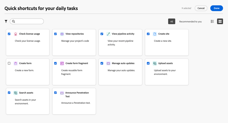Image resolution: width=228 pixels, height=123 pixels.
Task: Switch to list view layout
Action: point(212,21)
